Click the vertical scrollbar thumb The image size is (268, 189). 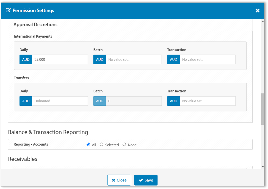point(263,109)
